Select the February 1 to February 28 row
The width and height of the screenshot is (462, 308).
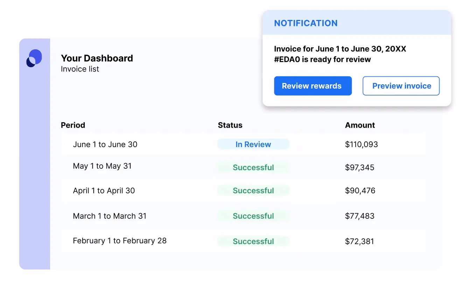[119, 241]
